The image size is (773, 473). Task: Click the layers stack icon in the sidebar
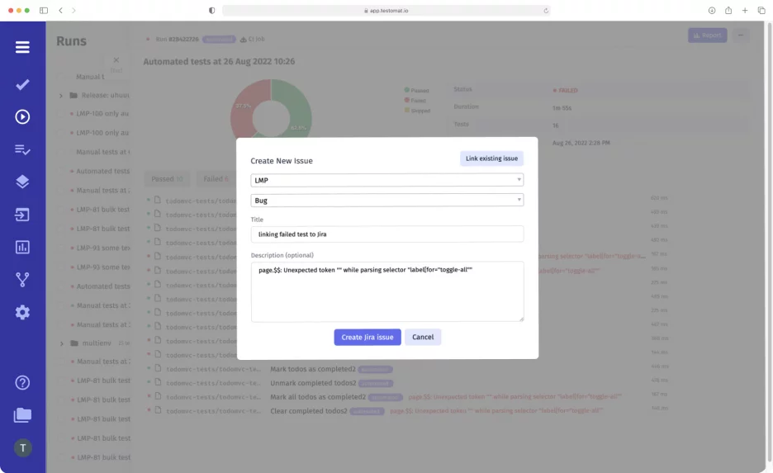tap(22, 182)
